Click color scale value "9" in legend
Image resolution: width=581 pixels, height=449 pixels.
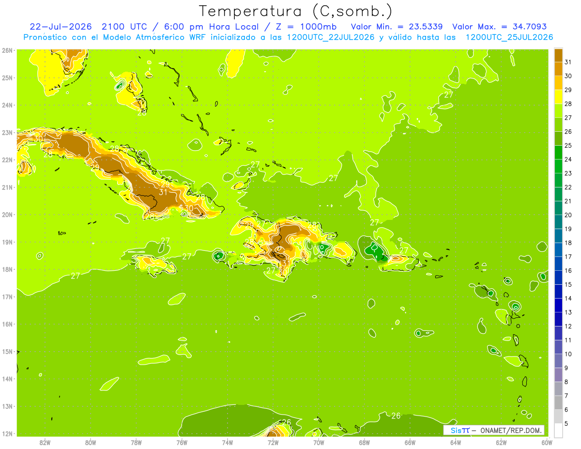(566, 368)
